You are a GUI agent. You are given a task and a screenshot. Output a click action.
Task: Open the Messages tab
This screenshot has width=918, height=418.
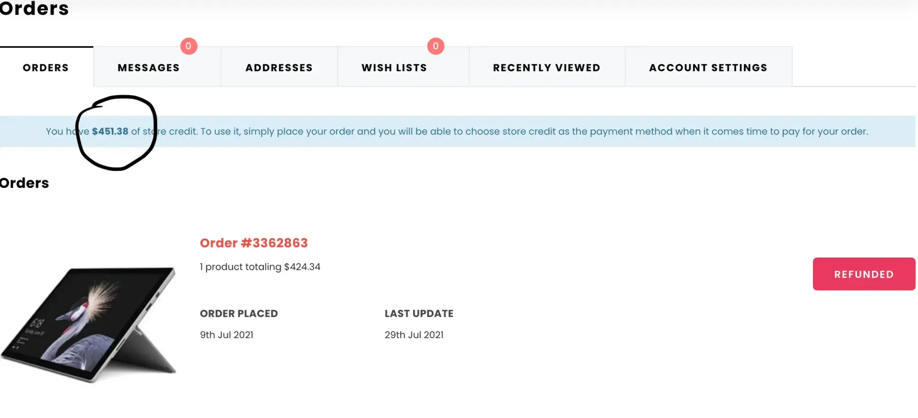(148, 68)
